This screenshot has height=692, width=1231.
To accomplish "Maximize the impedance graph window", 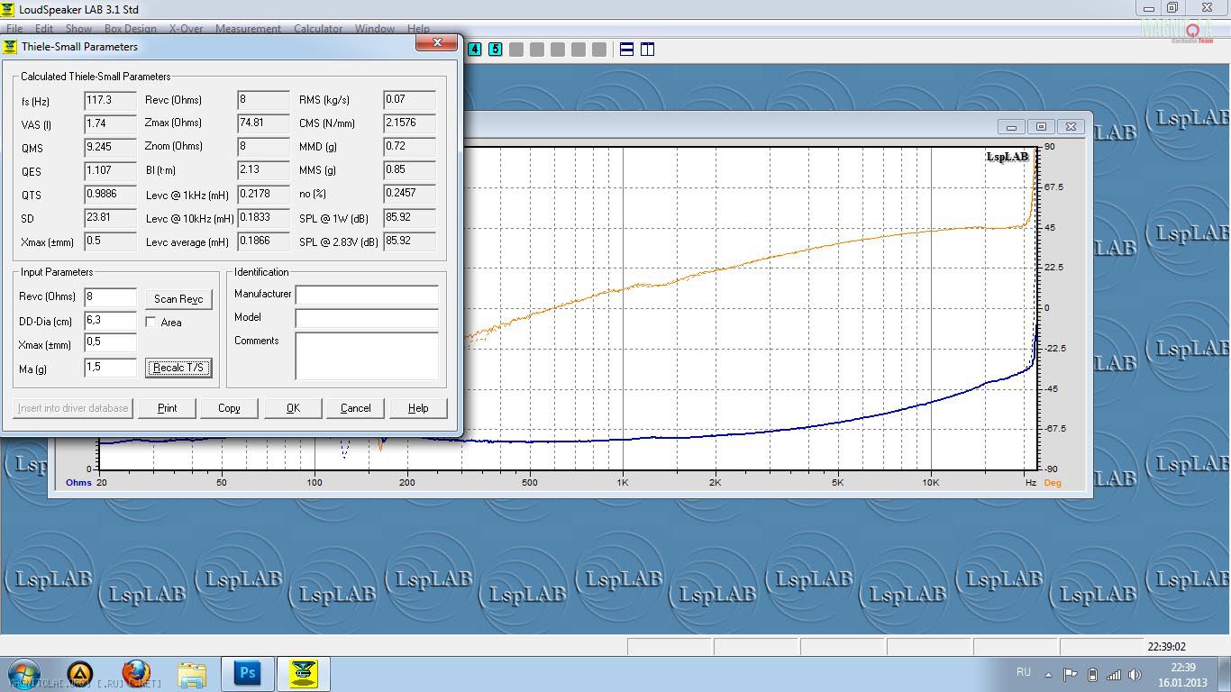I will (1041, 127).
